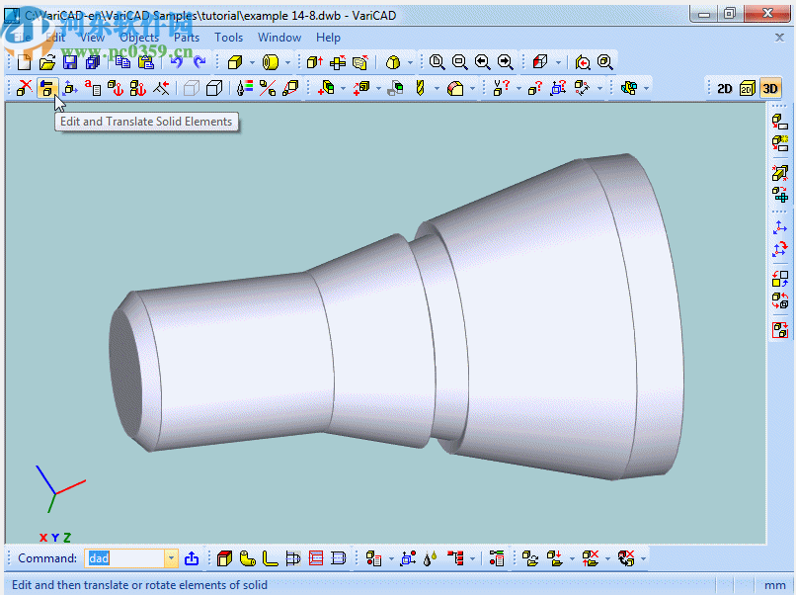The width and height of the screenshot is (796, 595).
Task: Open the dropdown arrow beside the green-yellow-blue cubes icon
Action: [646, 88]
